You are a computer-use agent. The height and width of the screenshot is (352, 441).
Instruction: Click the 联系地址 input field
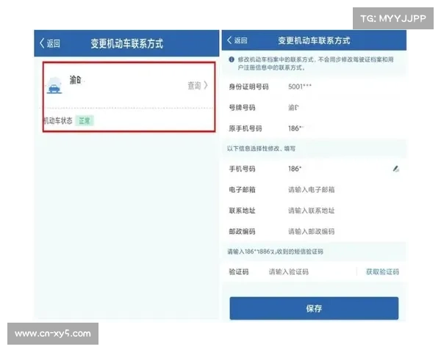(312, 210)
